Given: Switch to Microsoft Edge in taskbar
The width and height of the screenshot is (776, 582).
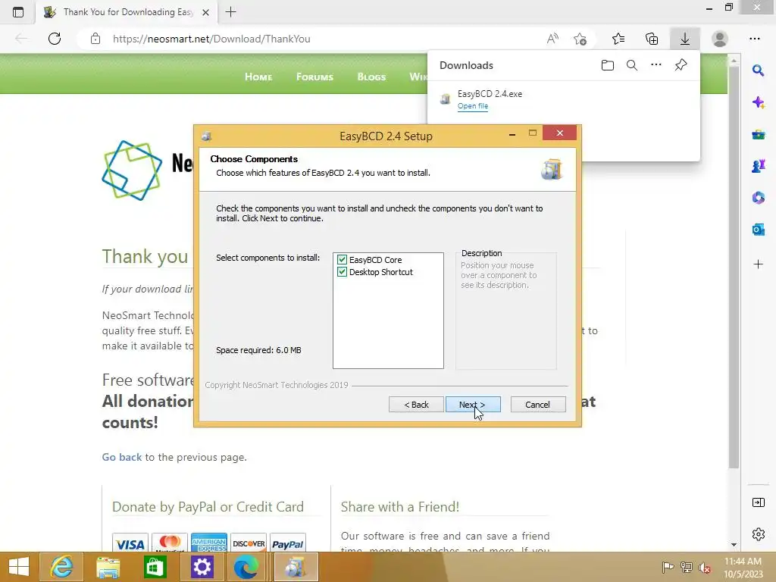Looking at the screenshot, I should coord(246,567).
